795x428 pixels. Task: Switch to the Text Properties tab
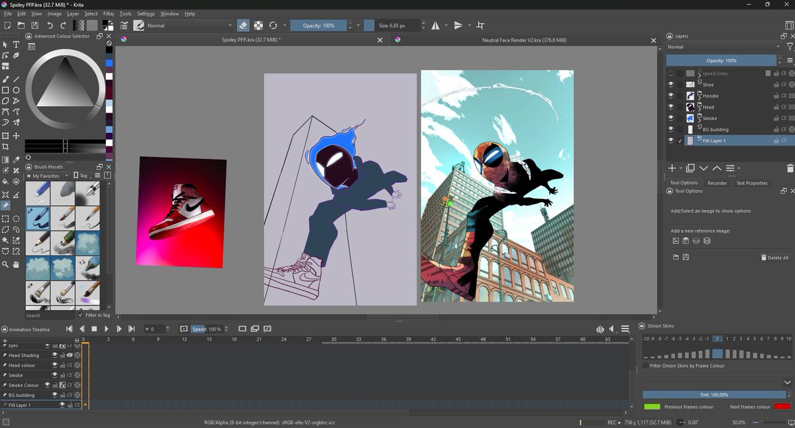click(752, 183)
